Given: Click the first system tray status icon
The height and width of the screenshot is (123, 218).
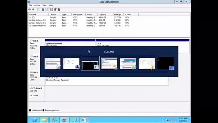Looking at the screenshot, I should coord(167,120).
